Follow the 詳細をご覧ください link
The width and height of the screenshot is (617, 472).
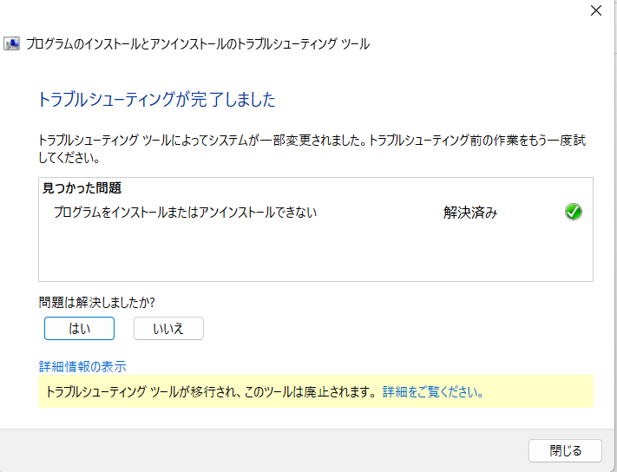tap(432, 392)
